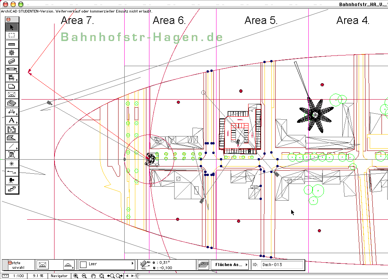Select the Stair tool

pyautogui.click(x=11, y=189)
